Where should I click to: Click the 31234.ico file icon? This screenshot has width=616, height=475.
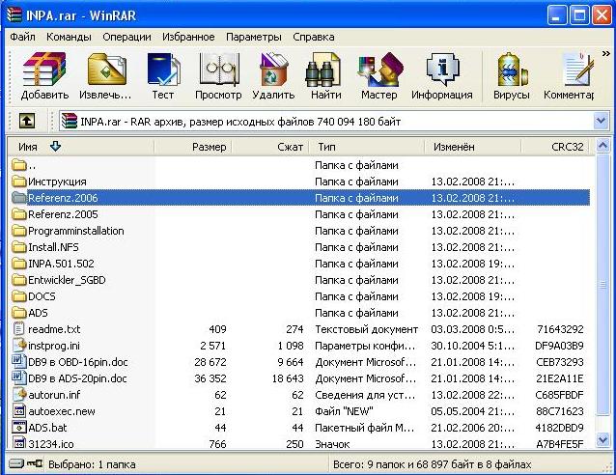[19, 443]
